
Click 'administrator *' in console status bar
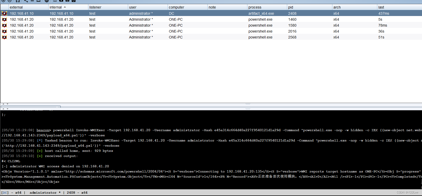(45, 193)
